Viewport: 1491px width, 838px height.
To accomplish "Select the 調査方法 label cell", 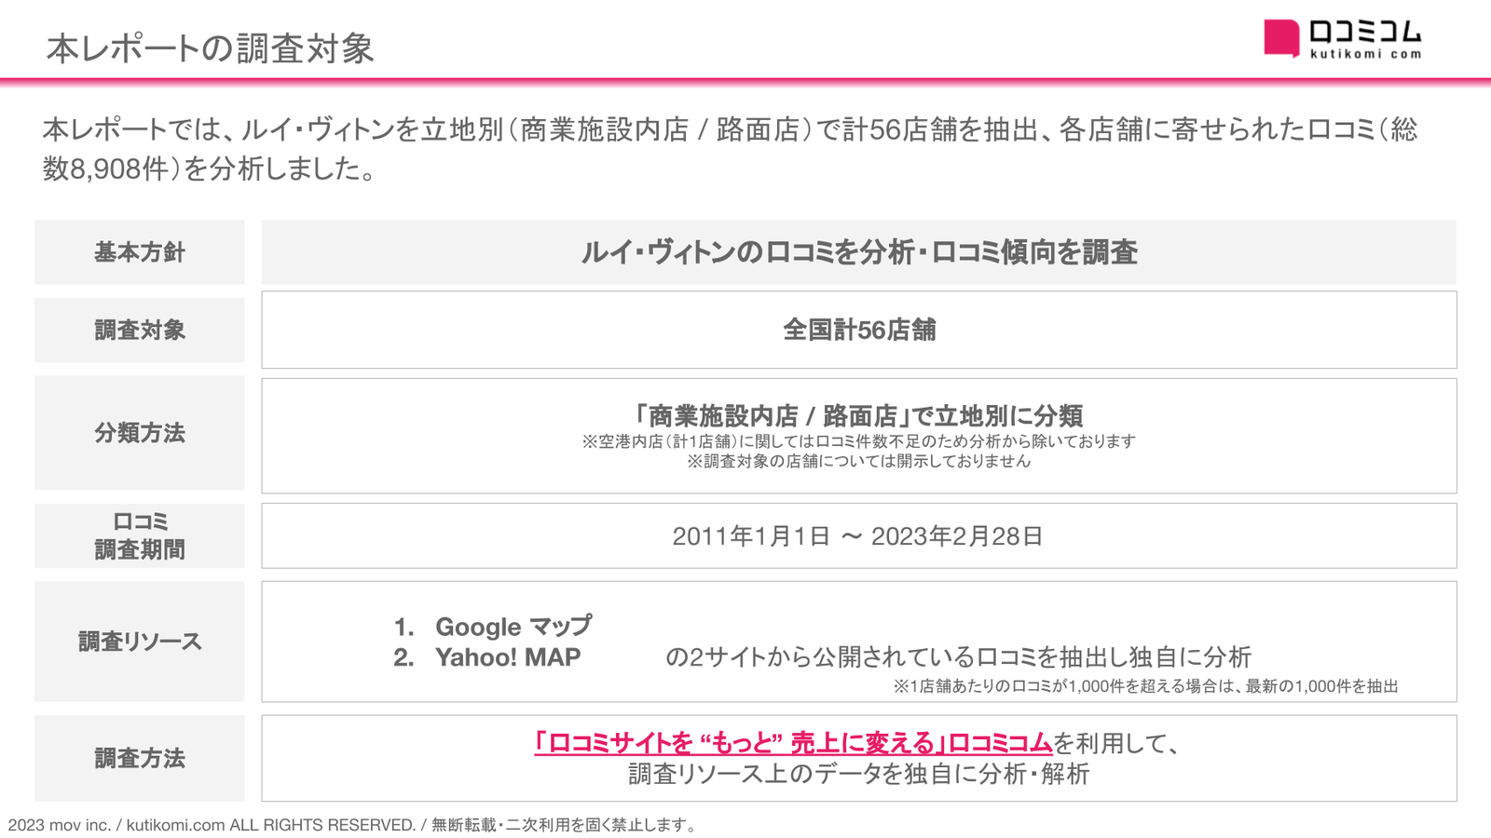I will (x=140, y=758).
